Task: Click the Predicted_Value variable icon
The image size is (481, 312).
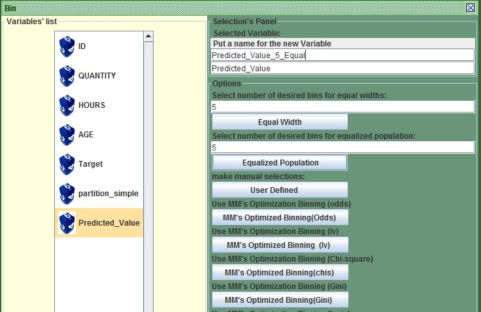Action: click(x=67, y=223)
